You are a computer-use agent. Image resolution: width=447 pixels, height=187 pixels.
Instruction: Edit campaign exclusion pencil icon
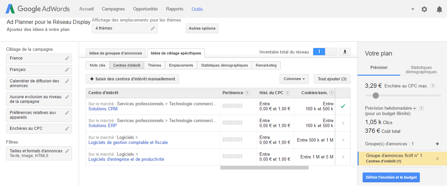coord(67,97)
